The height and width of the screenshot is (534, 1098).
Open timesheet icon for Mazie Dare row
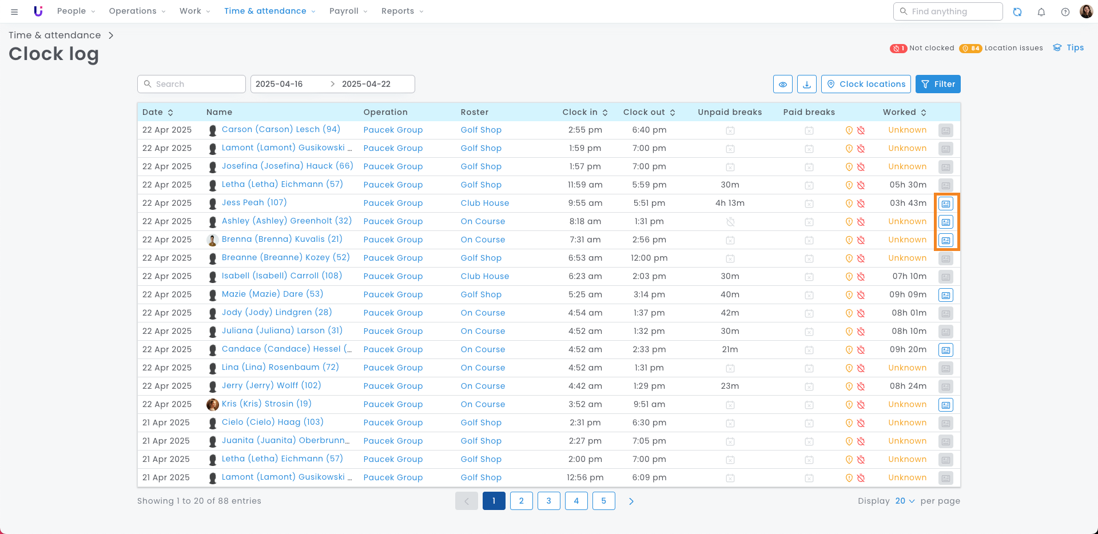(x=946, y=295)
